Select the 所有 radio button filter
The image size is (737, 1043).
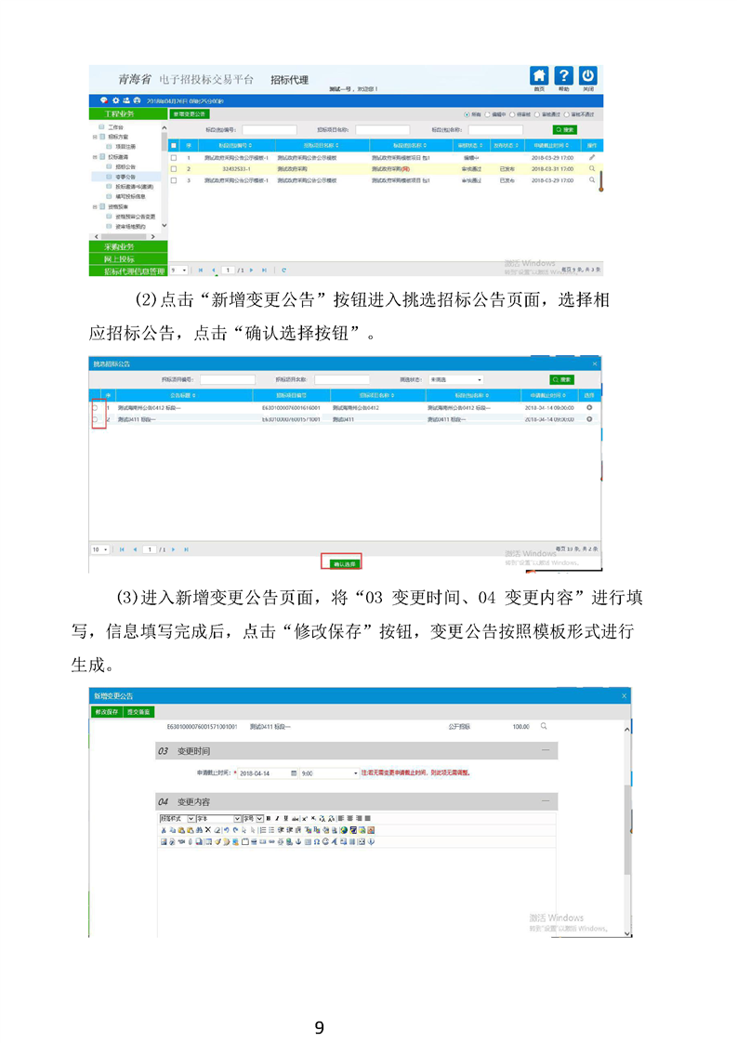pos(467,114)
